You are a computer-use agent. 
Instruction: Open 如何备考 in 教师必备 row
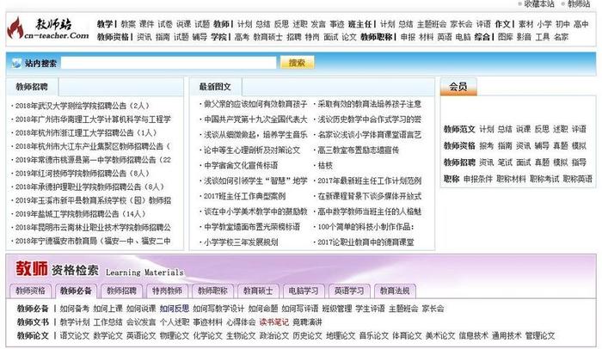point(75,309)
